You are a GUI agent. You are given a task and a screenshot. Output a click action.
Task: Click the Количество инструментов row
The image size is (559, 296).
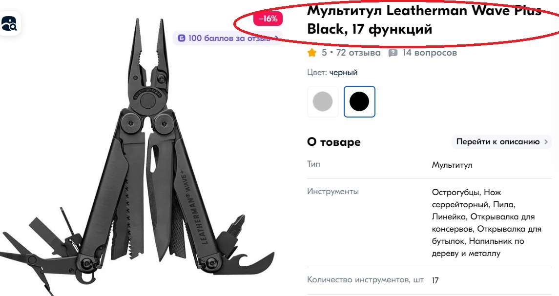(x=429, y=280)
